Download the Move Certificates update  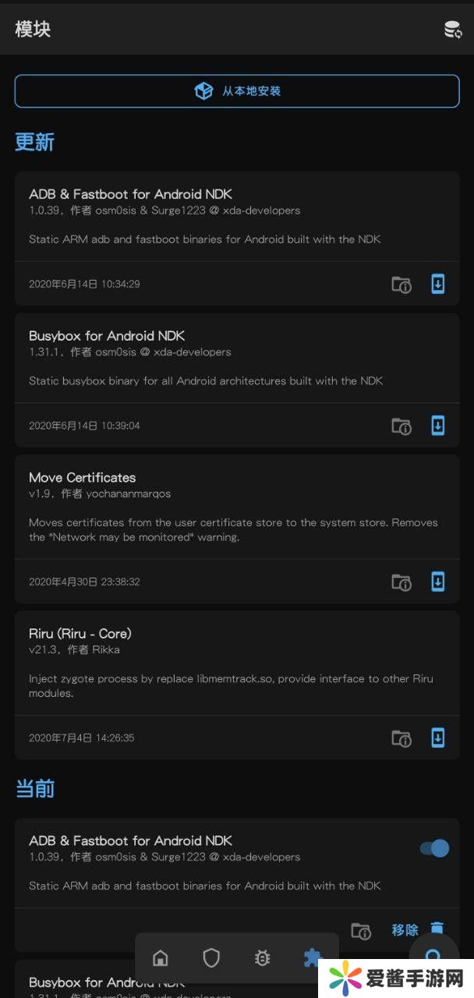coord(438,582)
